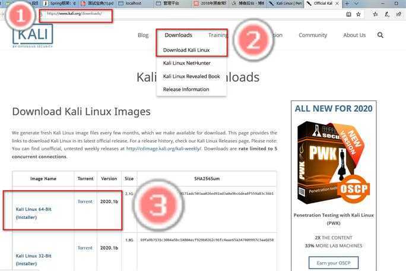Open the cdimage.kali.org kali-weekly link
406x271 pixels.
(163, 149)
